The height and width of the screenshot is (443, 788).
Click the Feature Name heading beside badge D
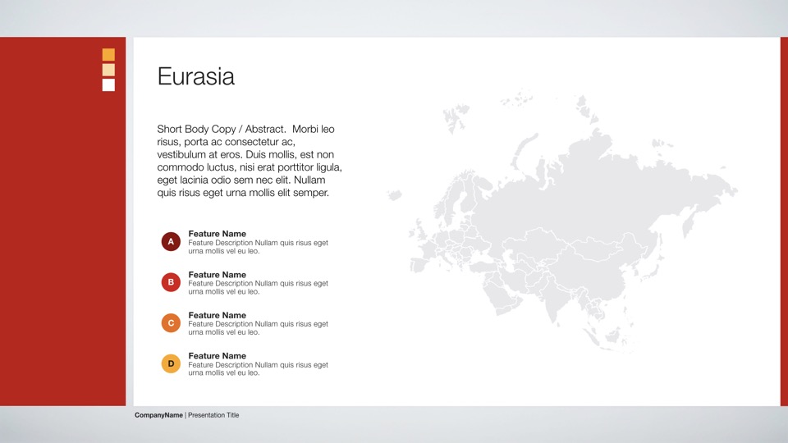pos(217,356)
